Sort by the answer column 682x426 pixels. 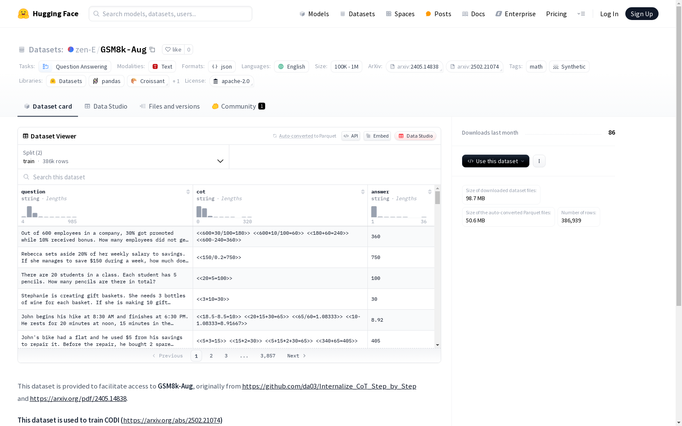pyautogui.click(x=430, y=192)
